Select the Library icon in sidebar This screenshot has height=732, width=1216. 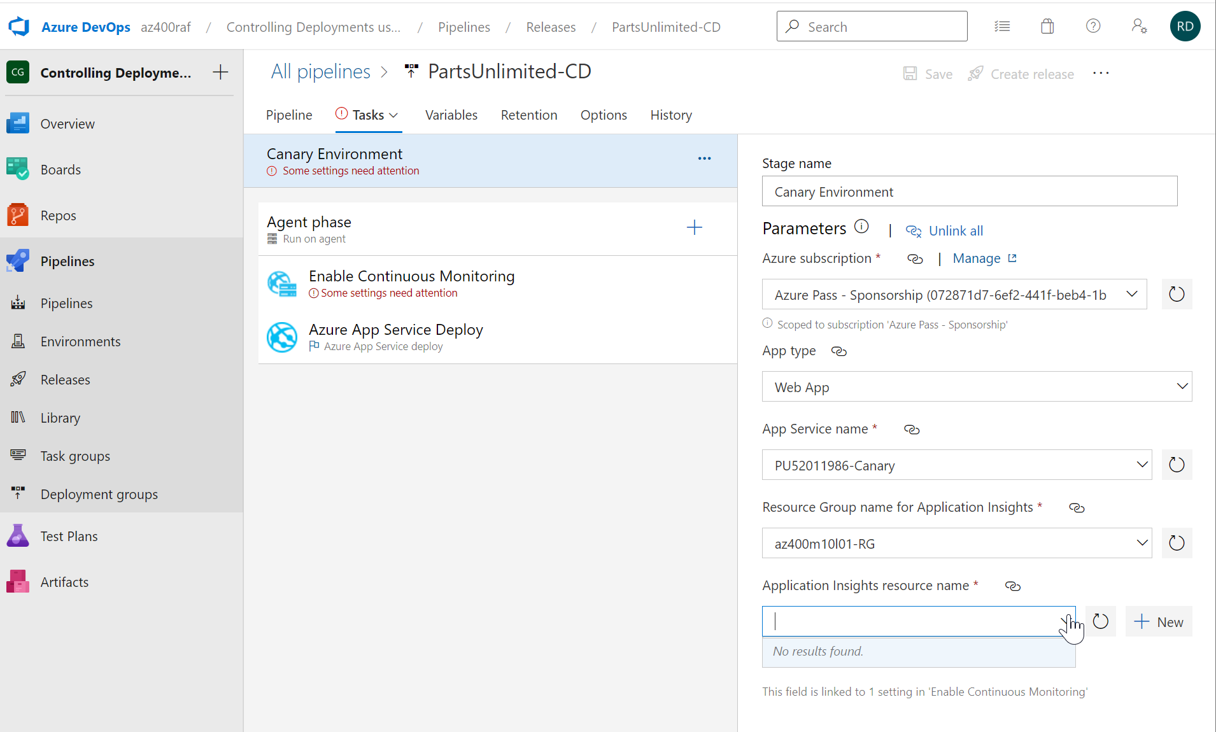tap(17, 418)
